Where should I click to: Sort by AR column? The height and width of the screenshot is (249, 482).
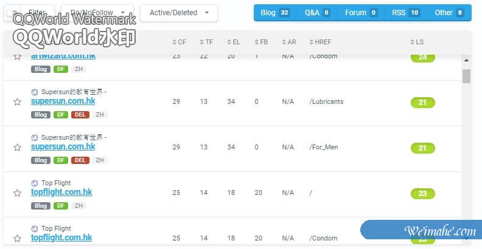point(289,42)
